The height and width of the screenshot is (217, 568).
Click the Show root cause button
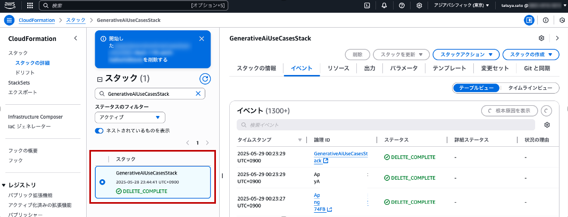(509, 111)
